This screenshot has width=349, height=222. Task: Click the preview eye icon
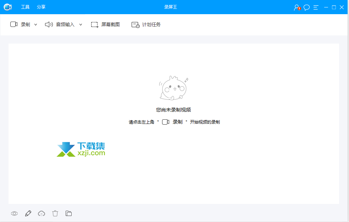(14, 214)
